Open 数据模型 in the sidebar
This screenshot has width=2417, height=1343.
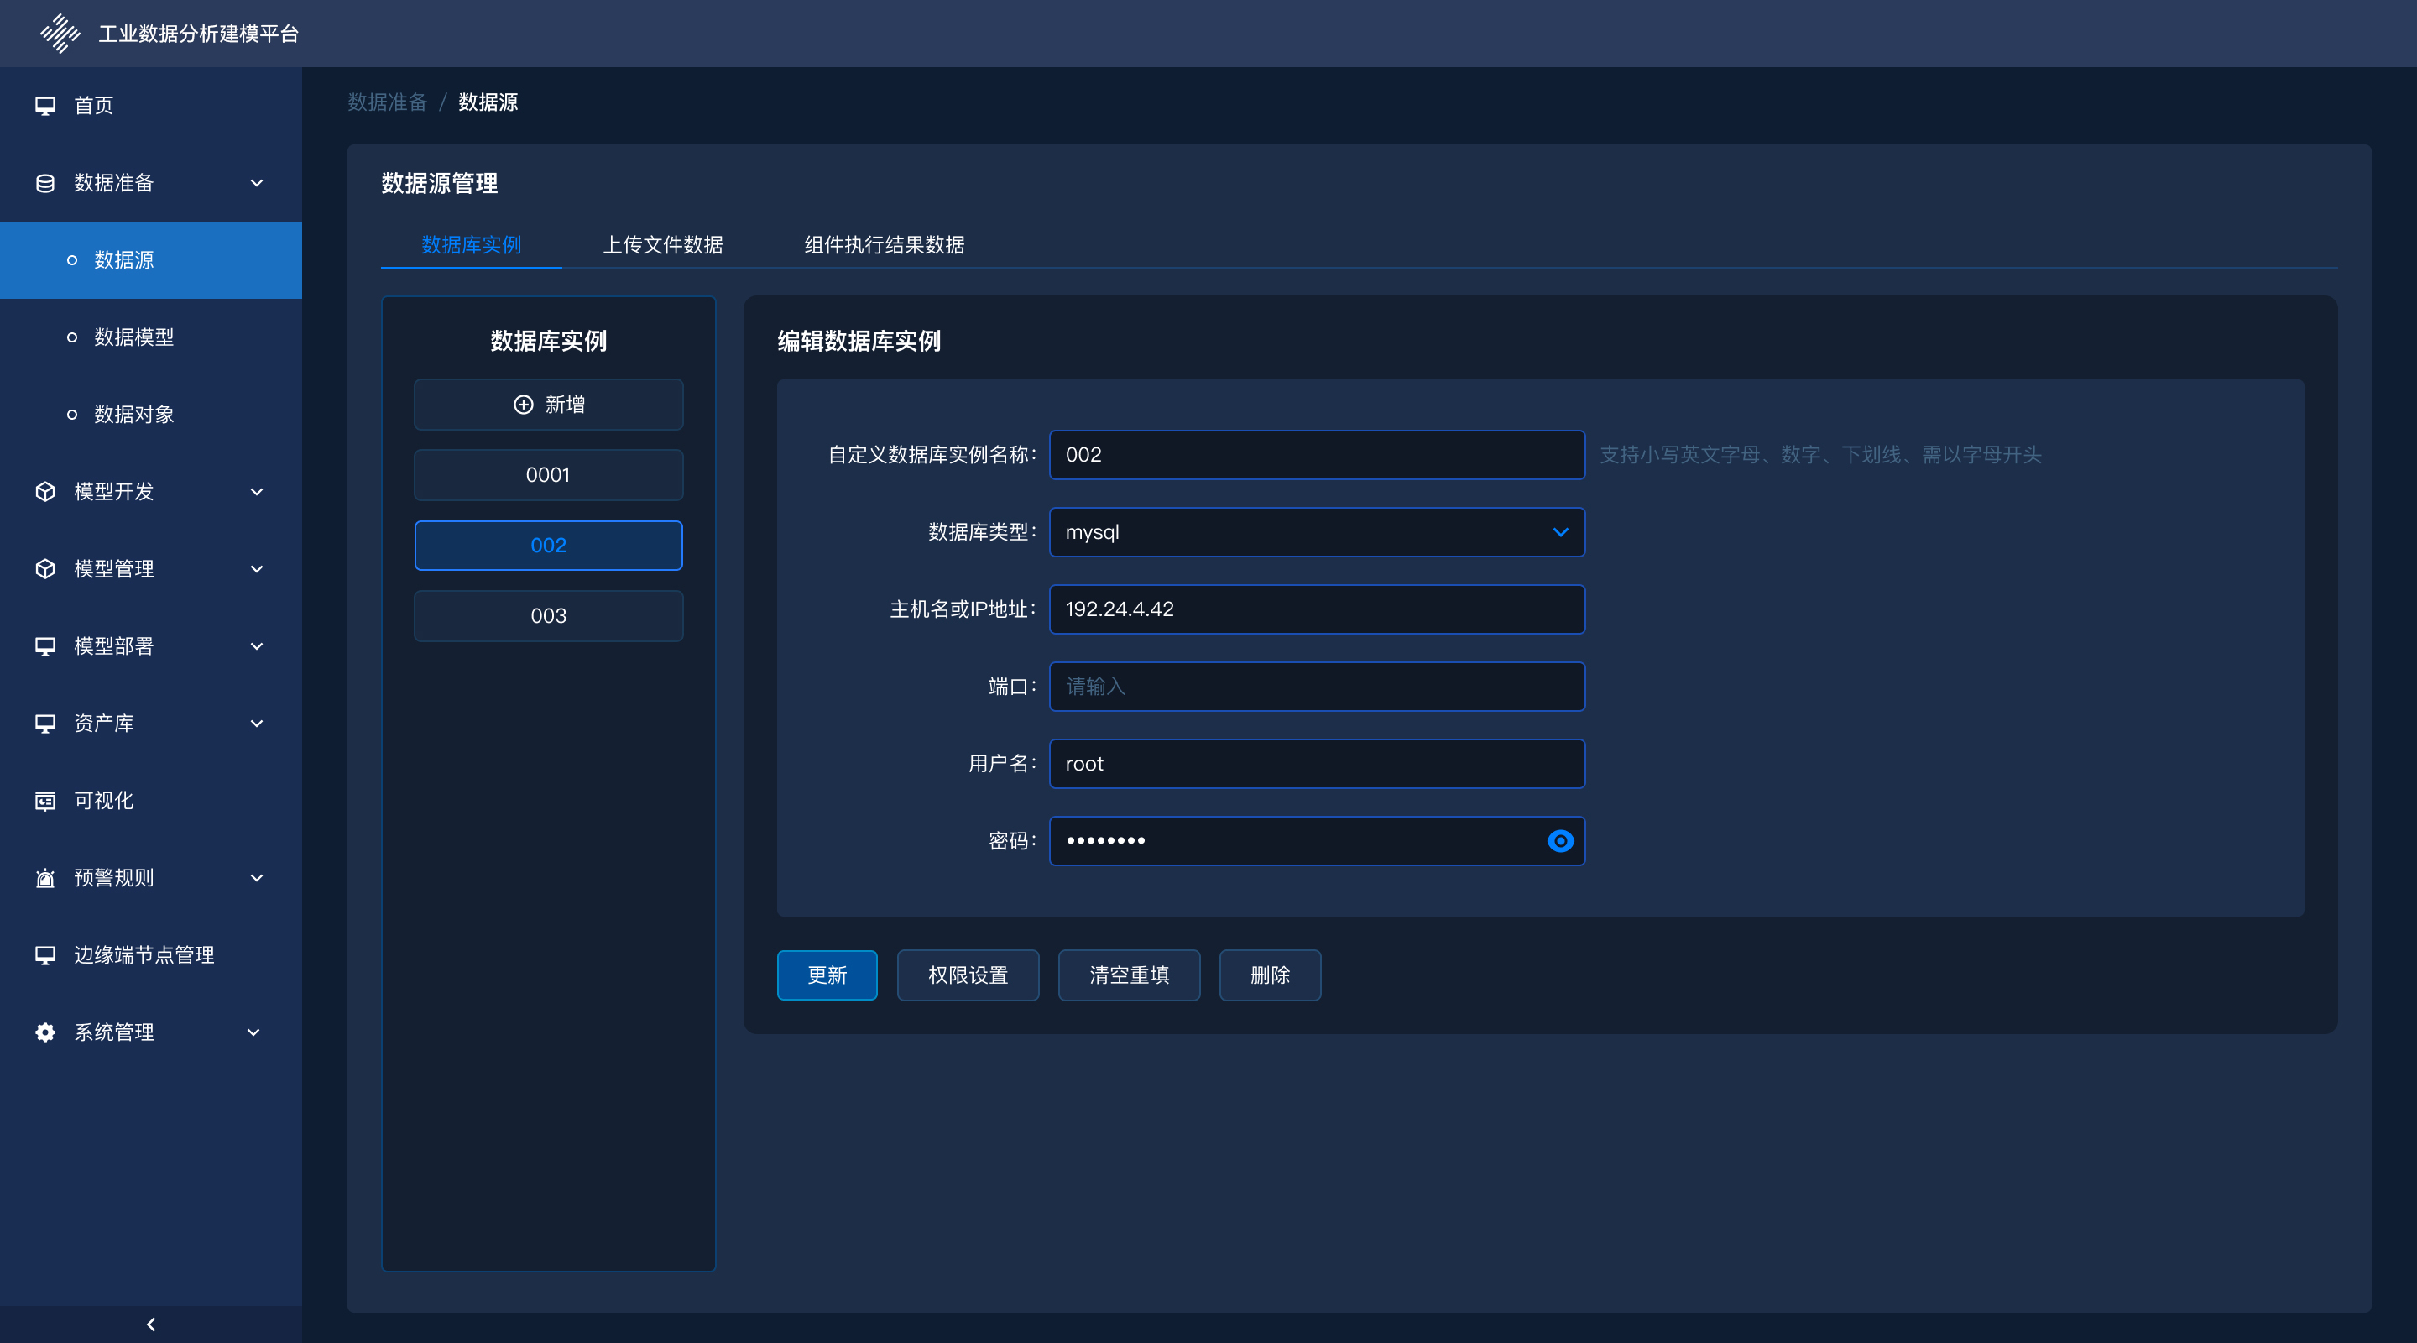tap(151, 337)
